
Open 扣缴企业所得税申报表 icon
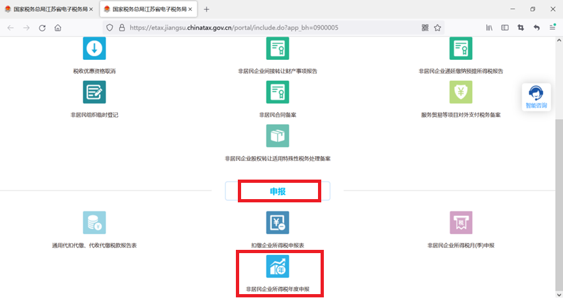click(x=278, y=223)
